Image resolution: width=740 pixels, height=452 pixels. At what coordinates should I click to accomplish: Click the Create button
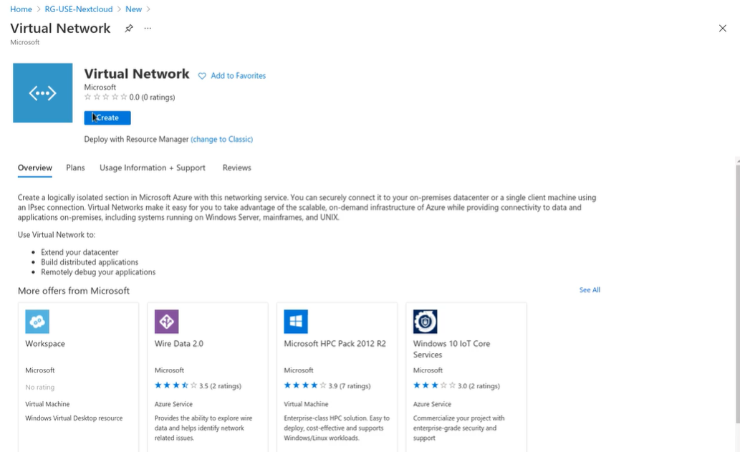click(x=107, y=118)
